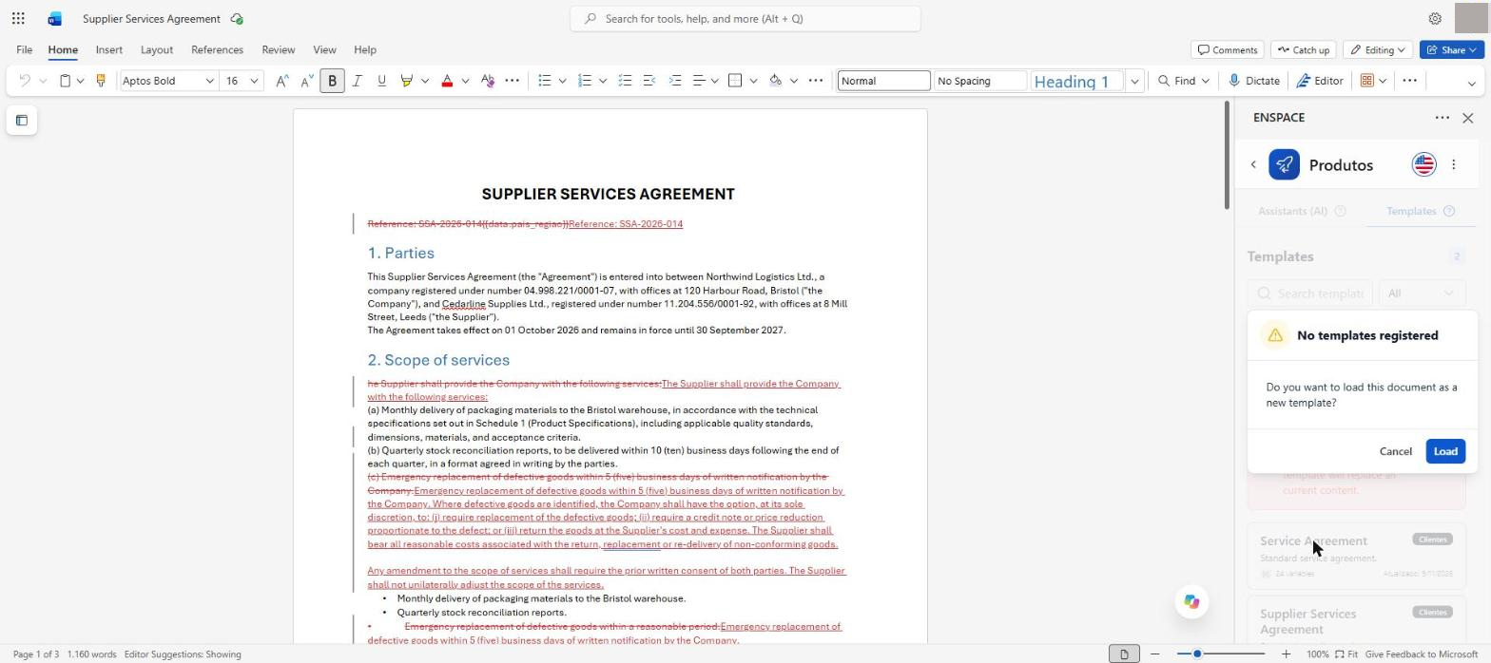Open Editor proofing tool
The height and width of the screenshot is (663, 1491).
(x=1320, y=81)
